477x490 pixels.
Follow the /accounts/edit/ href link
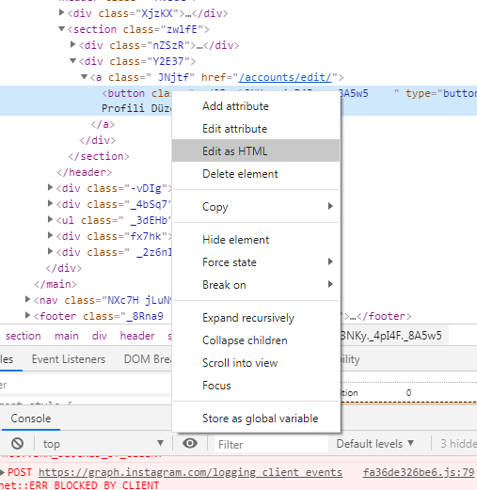pyautogui.click(x=285, y=77)
